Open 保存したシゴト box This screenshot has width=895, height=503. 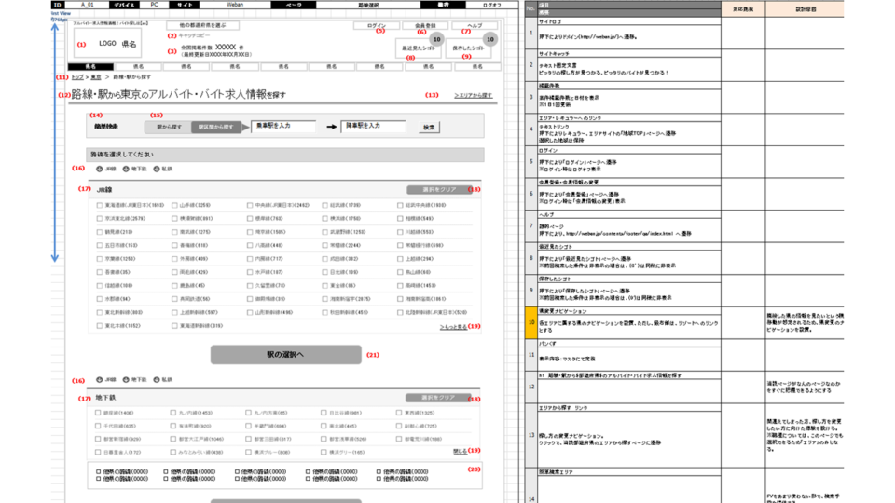coord(468,48)
